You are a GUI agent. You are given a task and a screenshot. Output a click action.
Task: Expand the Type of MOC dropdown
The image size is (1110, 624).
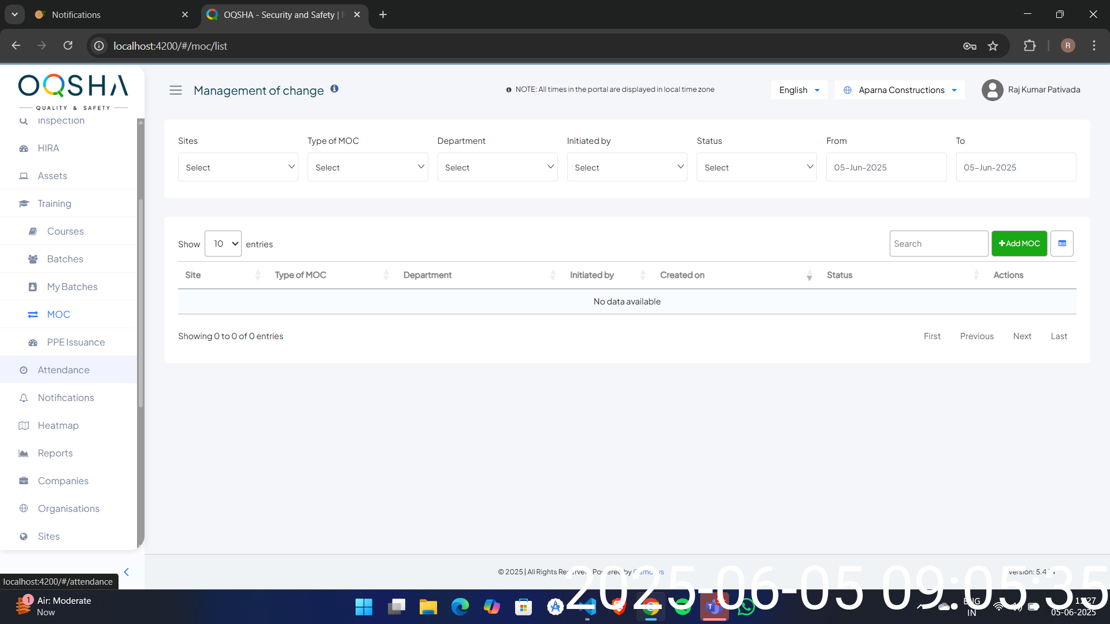coord(367,167)
